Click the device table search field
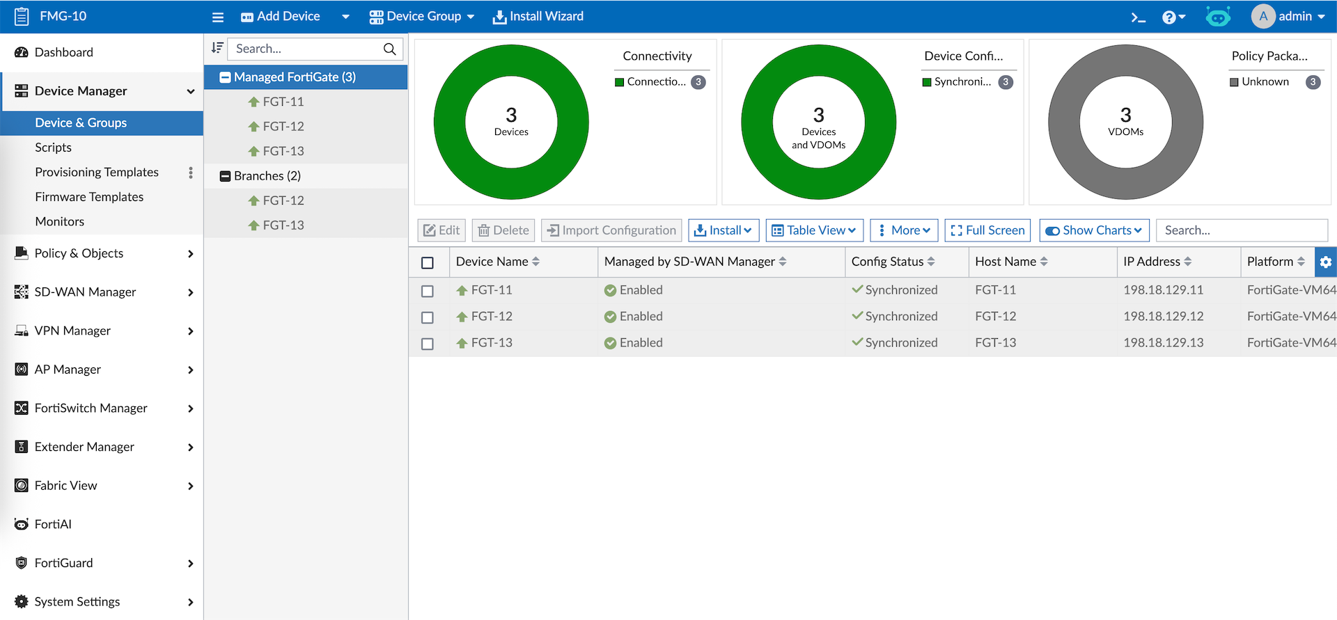 pyautogui.click(x=1242, y=230)
